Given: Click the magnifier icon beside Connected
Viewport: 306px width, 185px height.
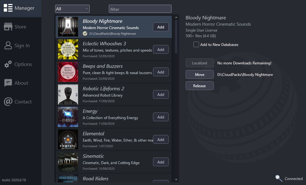Looking at the screenshot, I should [279, 178].
